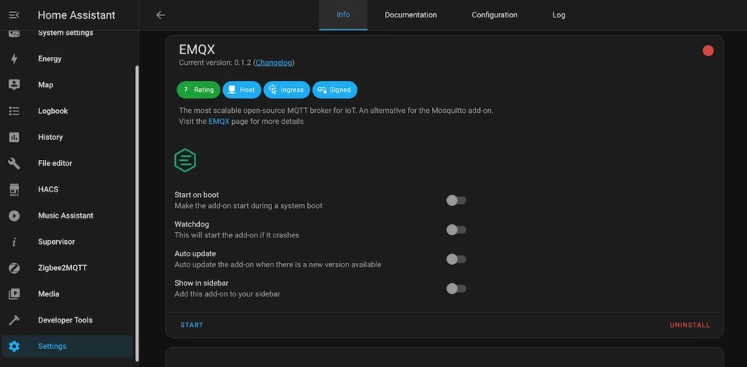Click the red add-on status indicator dot
The height and width of the screenshot is (367, 747).
[x=708, y=51]
